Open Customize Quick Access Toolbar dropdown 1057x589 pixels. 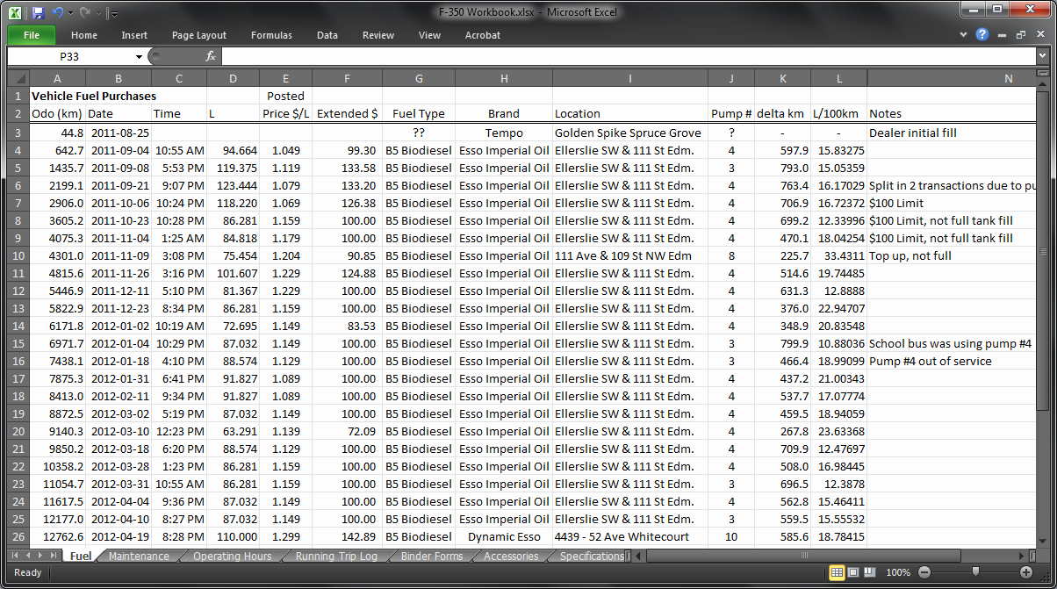(x=113, y=14)
